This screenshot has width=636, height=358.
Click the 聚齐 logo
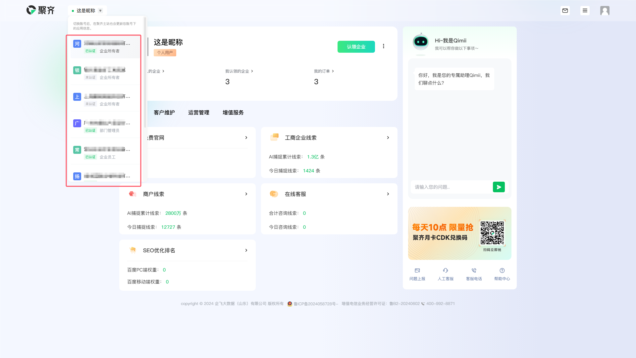coord(40,10)
